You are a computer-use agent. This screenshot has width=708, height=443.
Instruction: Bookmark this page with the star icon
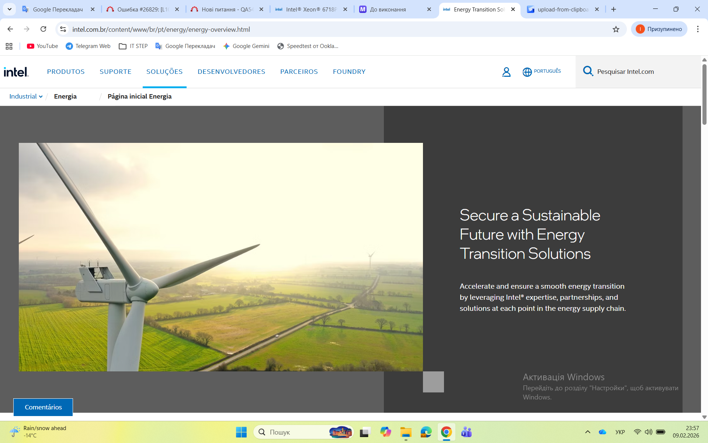616,29
